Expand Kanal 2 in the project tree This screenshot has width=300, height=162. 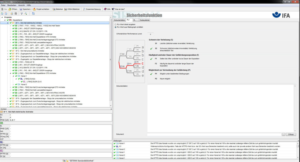(13, 84)
